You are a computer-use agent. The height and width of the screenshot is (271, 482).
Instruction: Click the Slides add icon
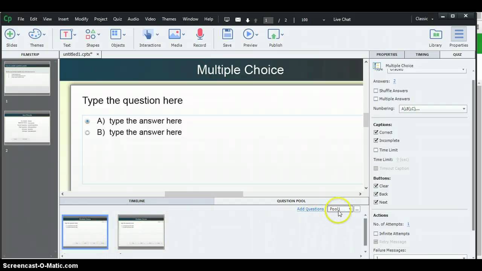pos(9,34)
